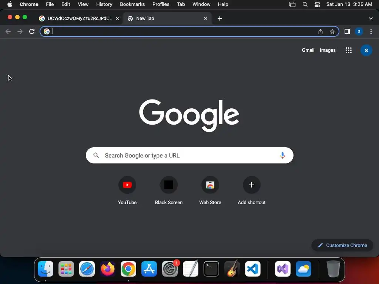
Task: Select the New Tab tab
Action: click(x=167, y=18)
